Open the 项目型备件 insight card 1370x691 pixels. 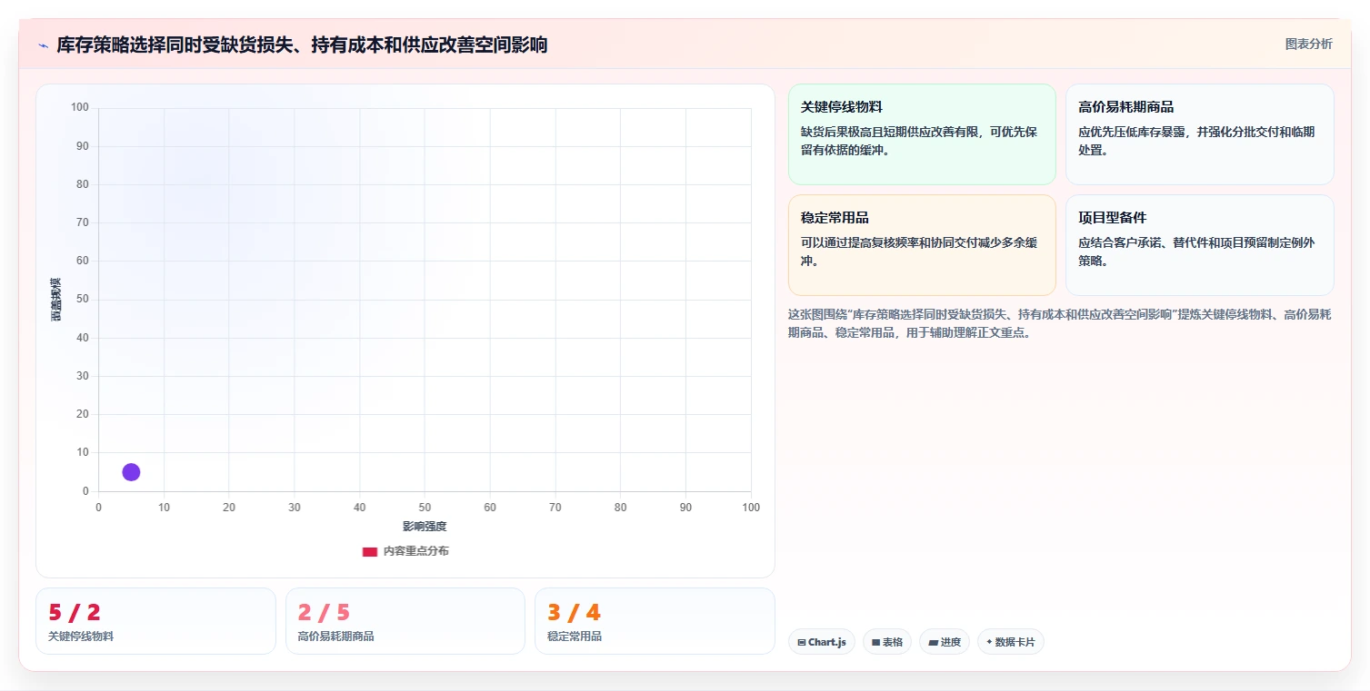click(x=1199, y=245)
